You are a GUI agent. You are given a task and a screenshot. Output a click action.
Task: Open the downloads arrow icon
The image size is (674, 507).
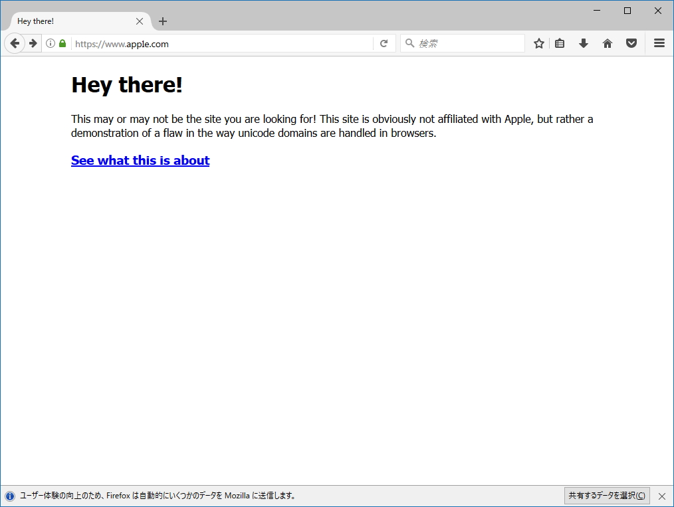[584, 43]
